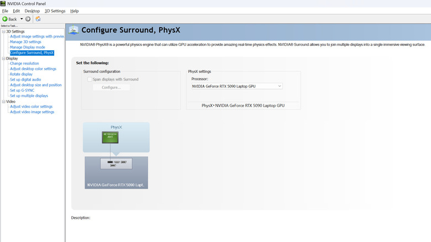Click the Set the following: heading
Image resolution: width=431 pixels, height=242 pixels.
pos(92,63)
